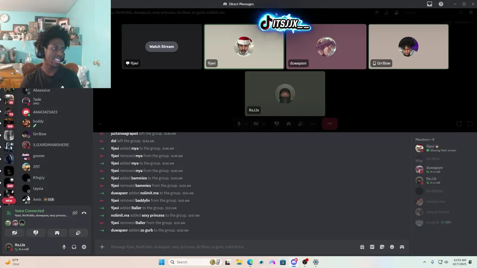This screenshot has height=268, width=477.
Task: Open File Explorer from the taskbar
Action: pos(239,262)
